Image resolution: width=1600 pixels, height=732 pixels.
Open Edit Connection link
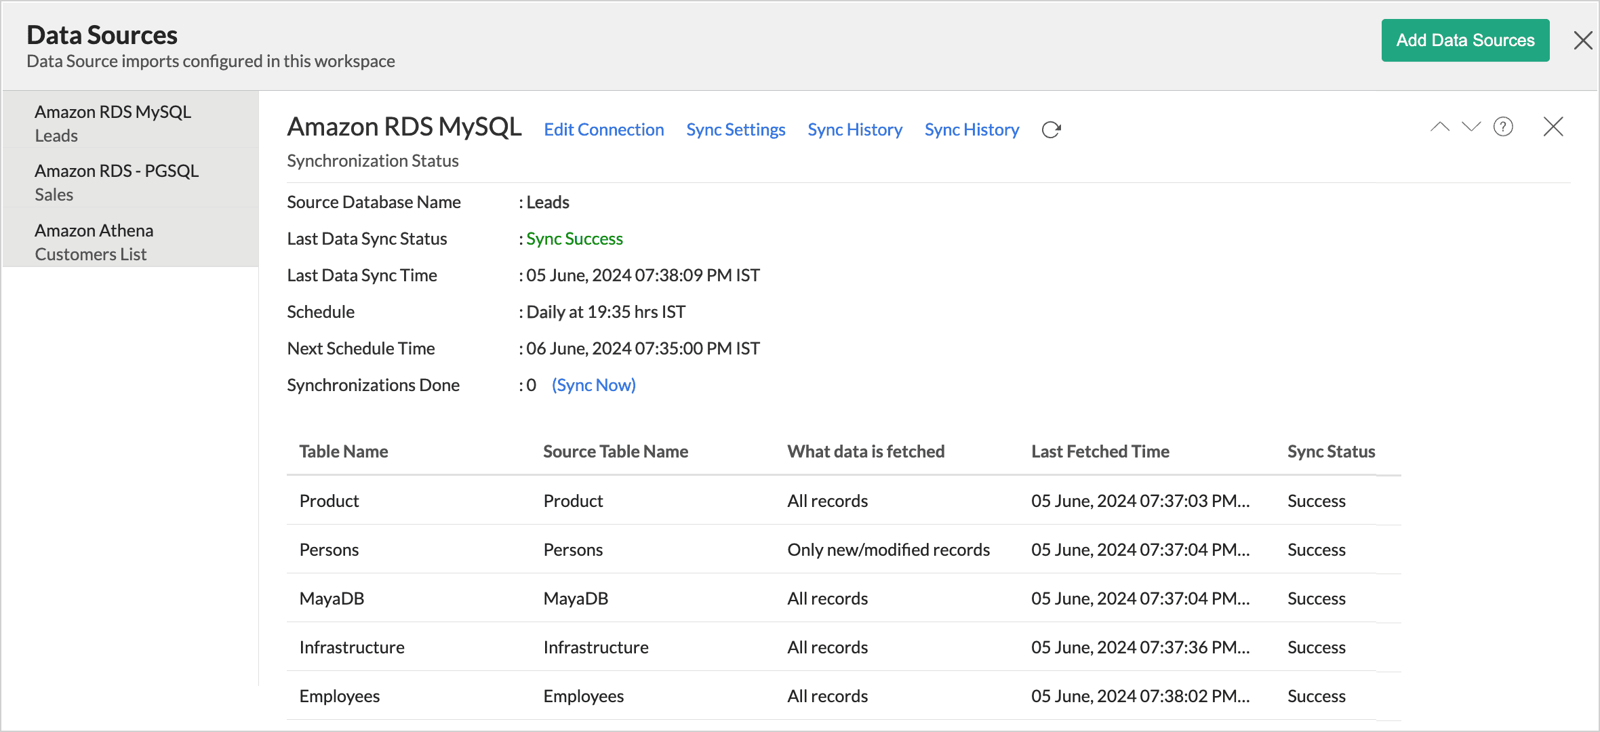click(604, 129)
